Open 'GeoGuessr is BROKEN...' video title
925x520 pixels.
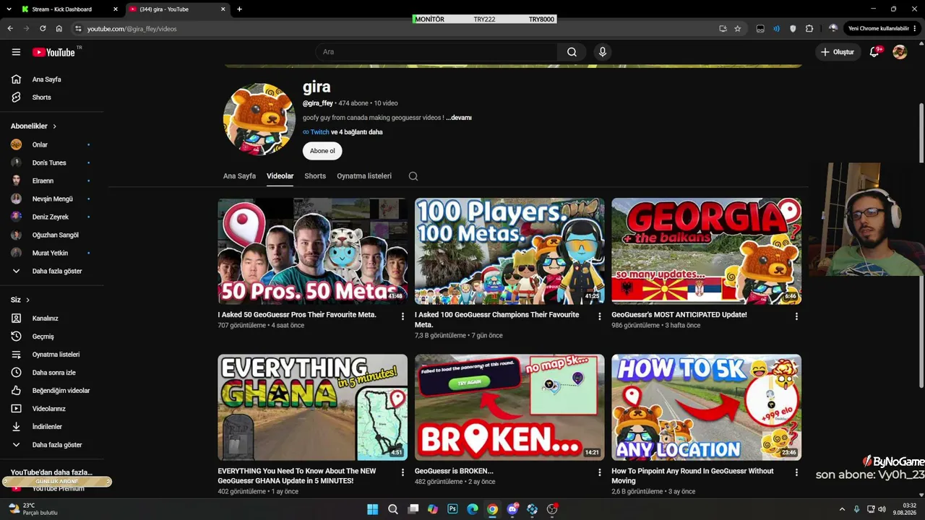(x=454, y=471)
